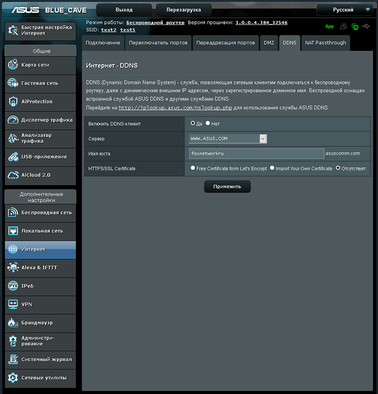Open the Русский language dropdown
378x394 pixels.
click(x=345, y=10)
